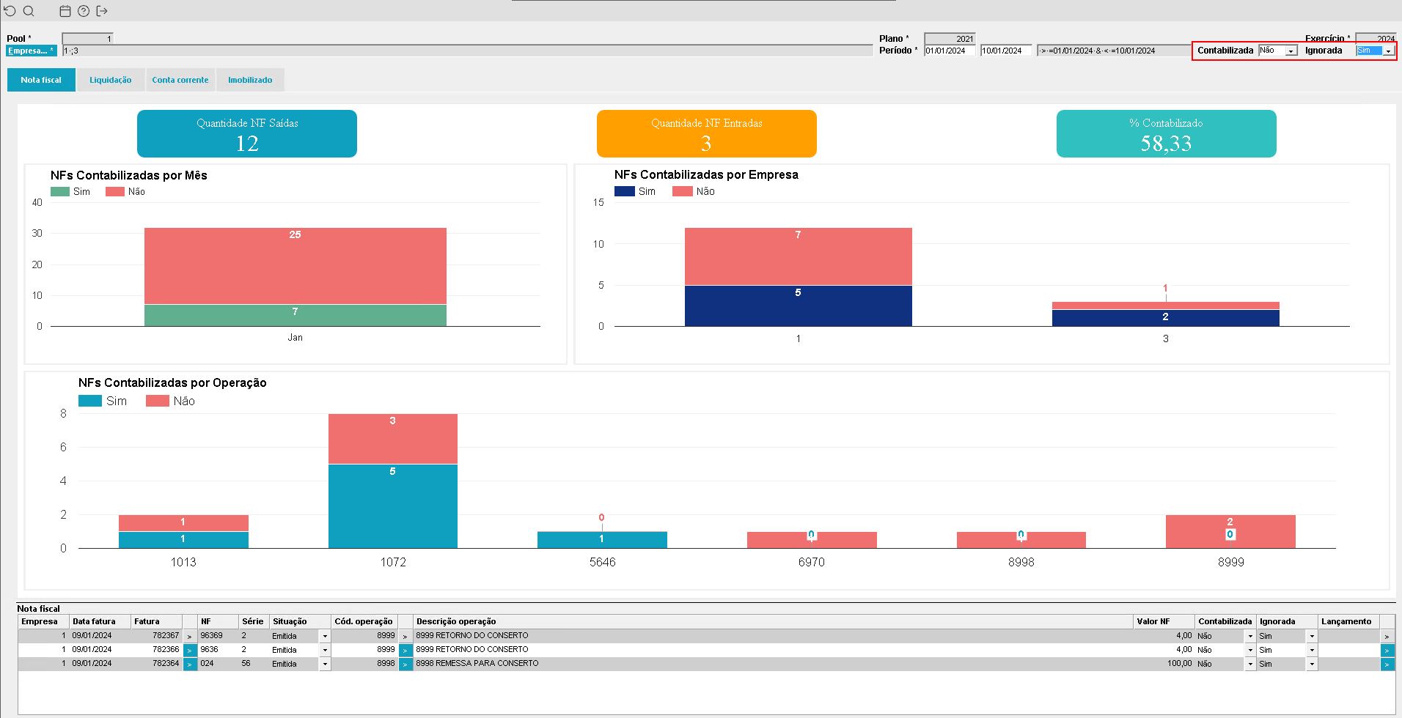Click the red Não bar labeled 25

296,266
